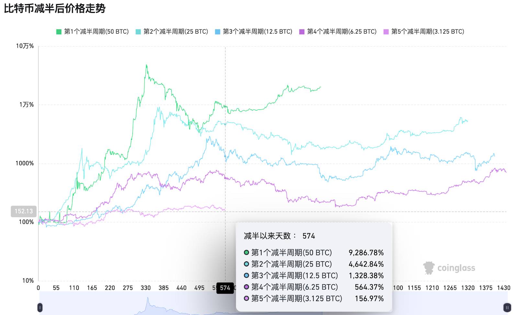Click the green square icon beside 第1个减半周期(50 BTC)
Image resolution: width=518 pixels, height=315 pixels.
pyautogui.click(x=58, y=31)
